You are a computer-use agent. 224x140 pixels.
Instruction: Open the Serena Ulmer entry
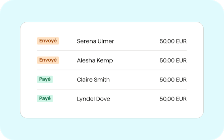pyautogui.click(x=95, y=41)
